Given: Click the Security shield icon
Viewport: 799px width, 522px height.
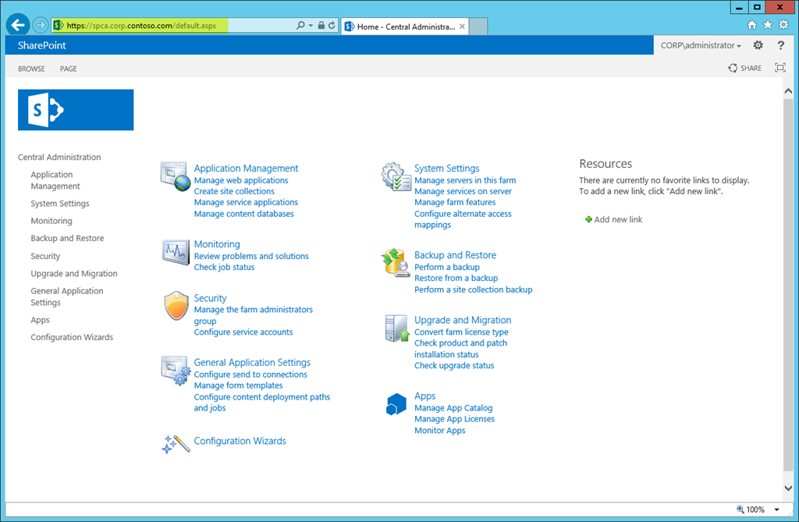Looking at the screenshot, I should coord(176,306).
